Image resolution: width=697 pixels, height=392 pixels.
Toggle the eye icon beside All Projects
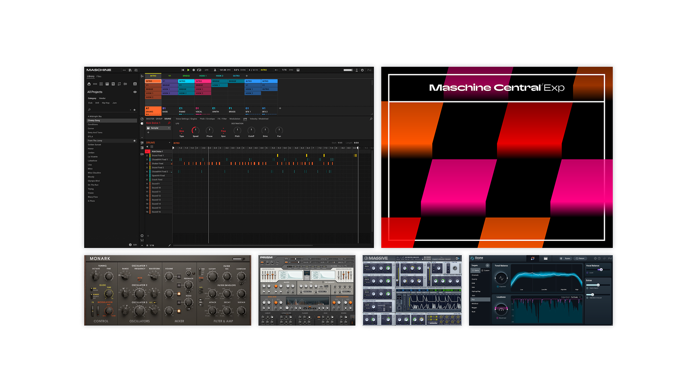click(x=135, y=92)
